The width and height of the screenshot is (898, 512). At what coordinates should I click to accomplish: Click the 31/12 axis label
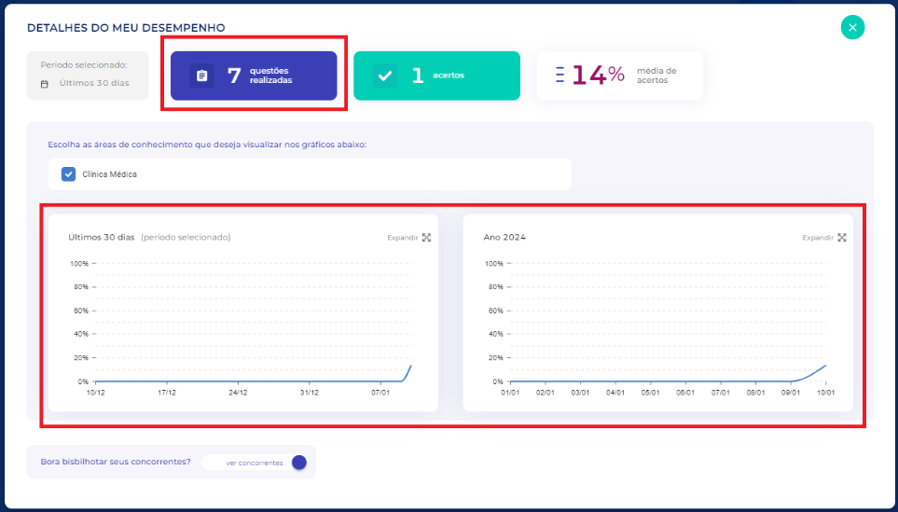pyautogui.click(x=310, y=393)
